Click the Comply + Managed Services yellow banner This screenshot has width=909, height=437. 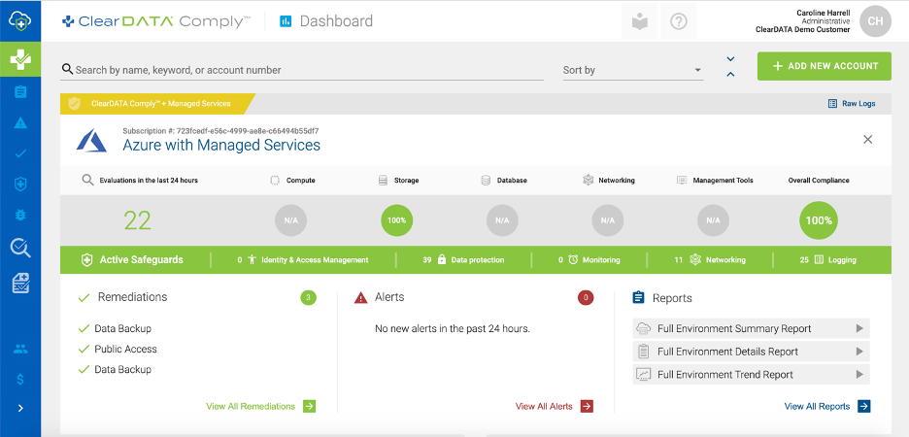pos(156,104)
